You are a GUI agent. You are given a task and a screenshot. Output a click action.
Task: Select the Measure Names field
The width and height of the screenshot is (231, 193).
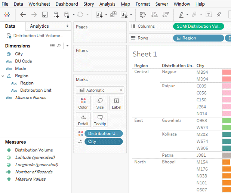[31, 98]
